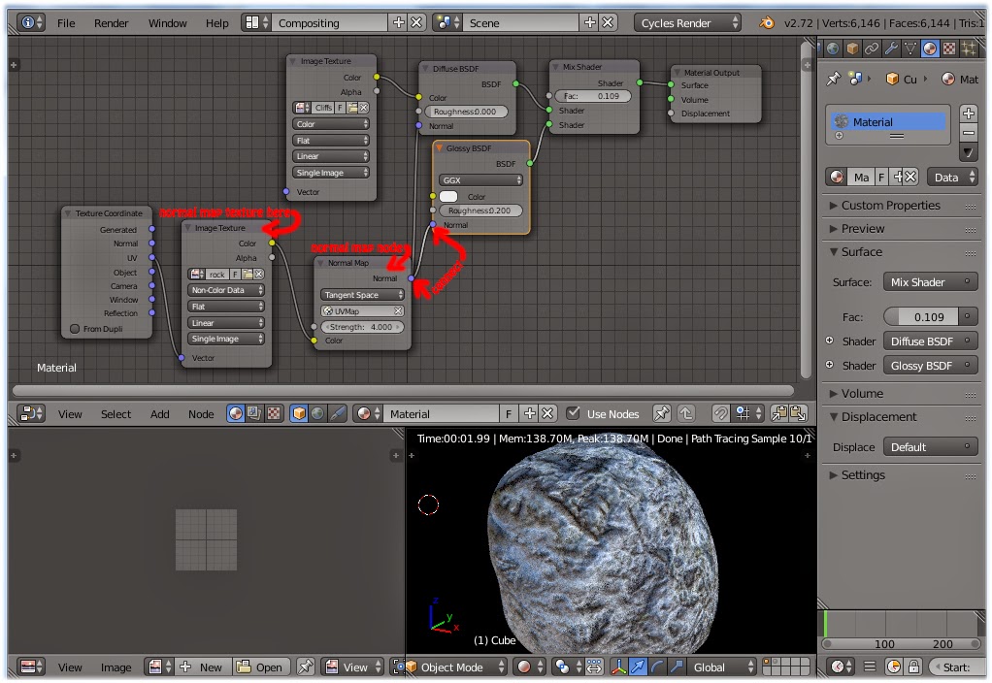Open the Node menu in node editor
Image resolution: width=992 pixels, height=683 pixels.
tap(201, 413)
